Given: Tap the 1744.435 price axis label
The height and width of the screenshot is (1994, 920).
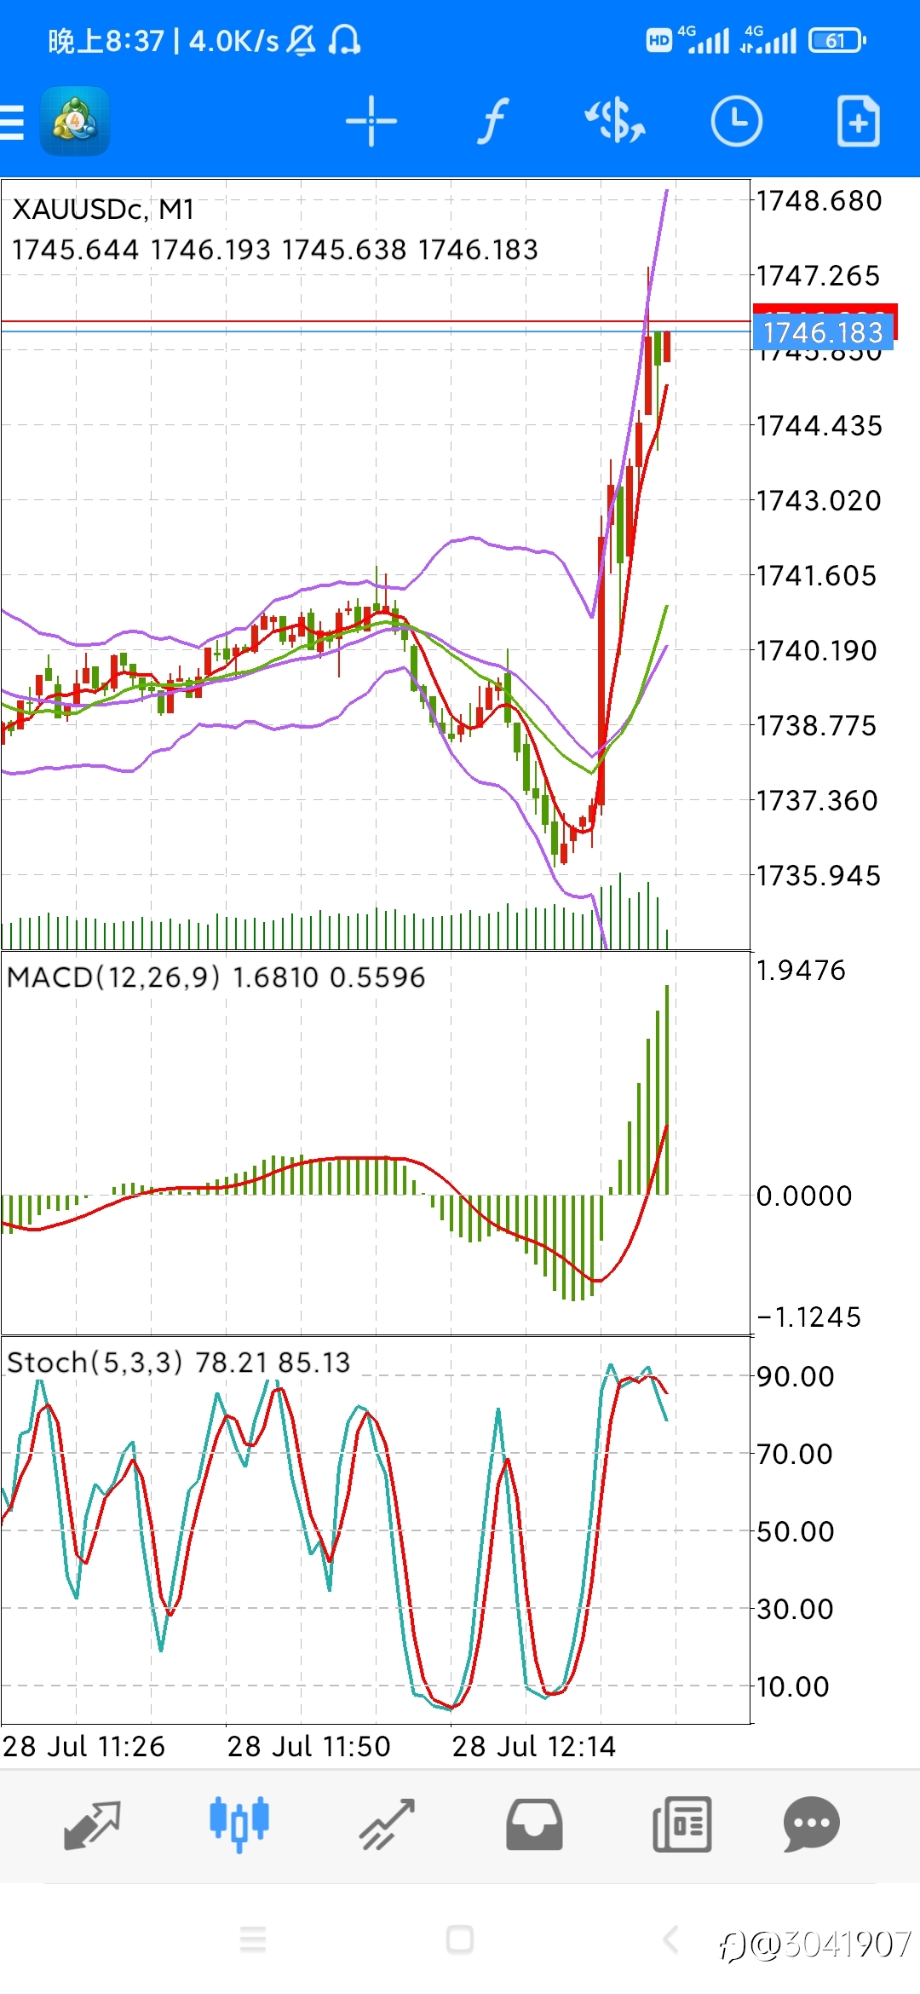Looking at the screenshot, I should coord(819,426).
